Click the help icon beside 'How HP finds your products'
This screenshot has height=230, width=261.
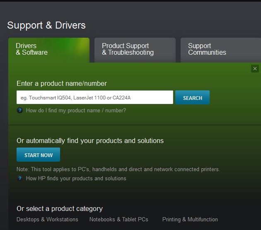[20, 178]
